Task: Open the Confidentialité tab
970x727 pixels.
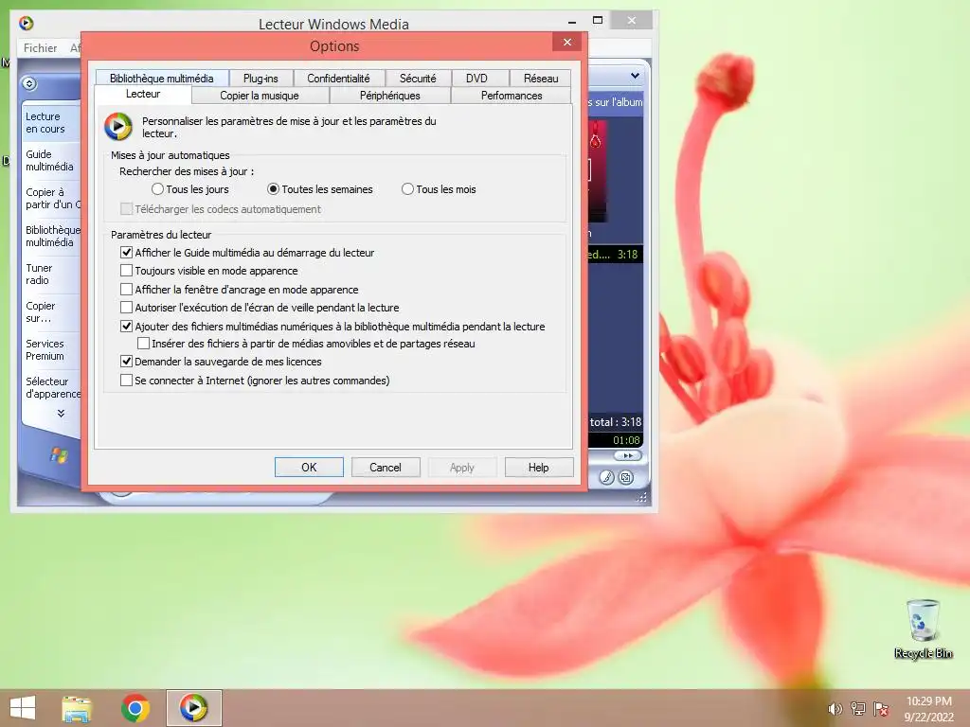Action: [338, 79]
